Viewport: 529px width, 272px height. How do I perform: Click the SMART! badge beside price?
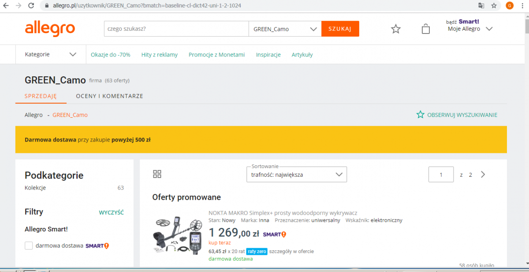pos(275,234)
